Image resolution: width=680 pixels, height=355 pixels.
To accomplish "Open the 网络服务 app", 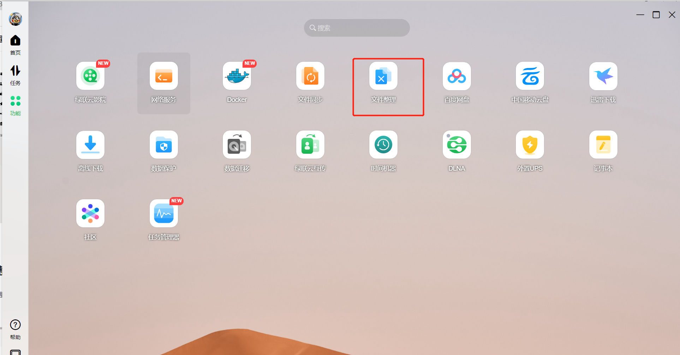I will (164, 76).
